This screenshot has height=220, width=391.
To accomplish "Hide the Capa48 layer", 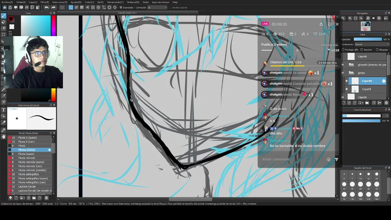I will coord(346,89).
